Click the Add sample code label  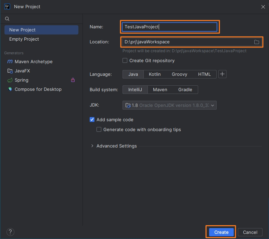(115, 120)
